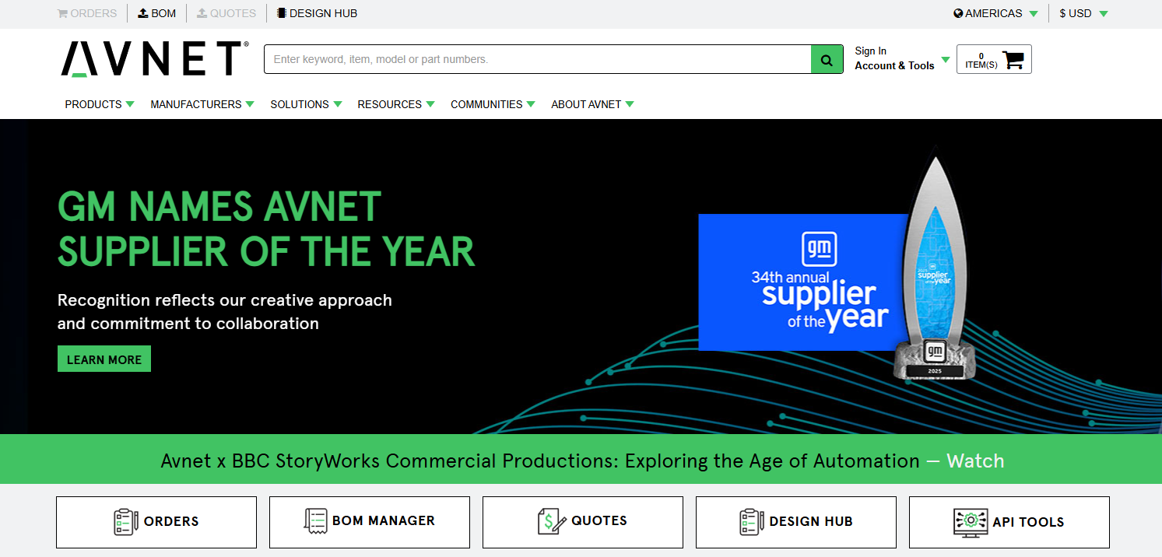Expand the AMERICAS region dropdown
Image resolution: width=1162 pixels, height=557 pixels.
point(995,13)
